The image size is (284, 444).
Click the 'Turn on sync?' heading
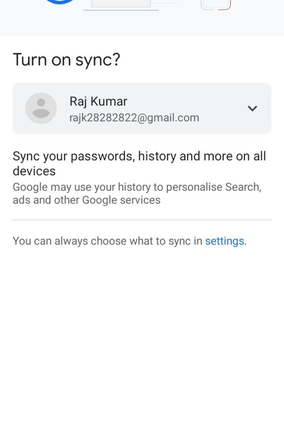click(67, 60)
